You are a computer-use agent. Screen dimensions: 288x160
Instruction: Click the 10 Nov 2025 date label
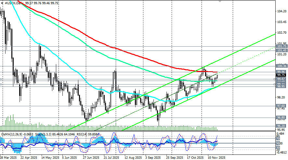click(x=216, y=158)
